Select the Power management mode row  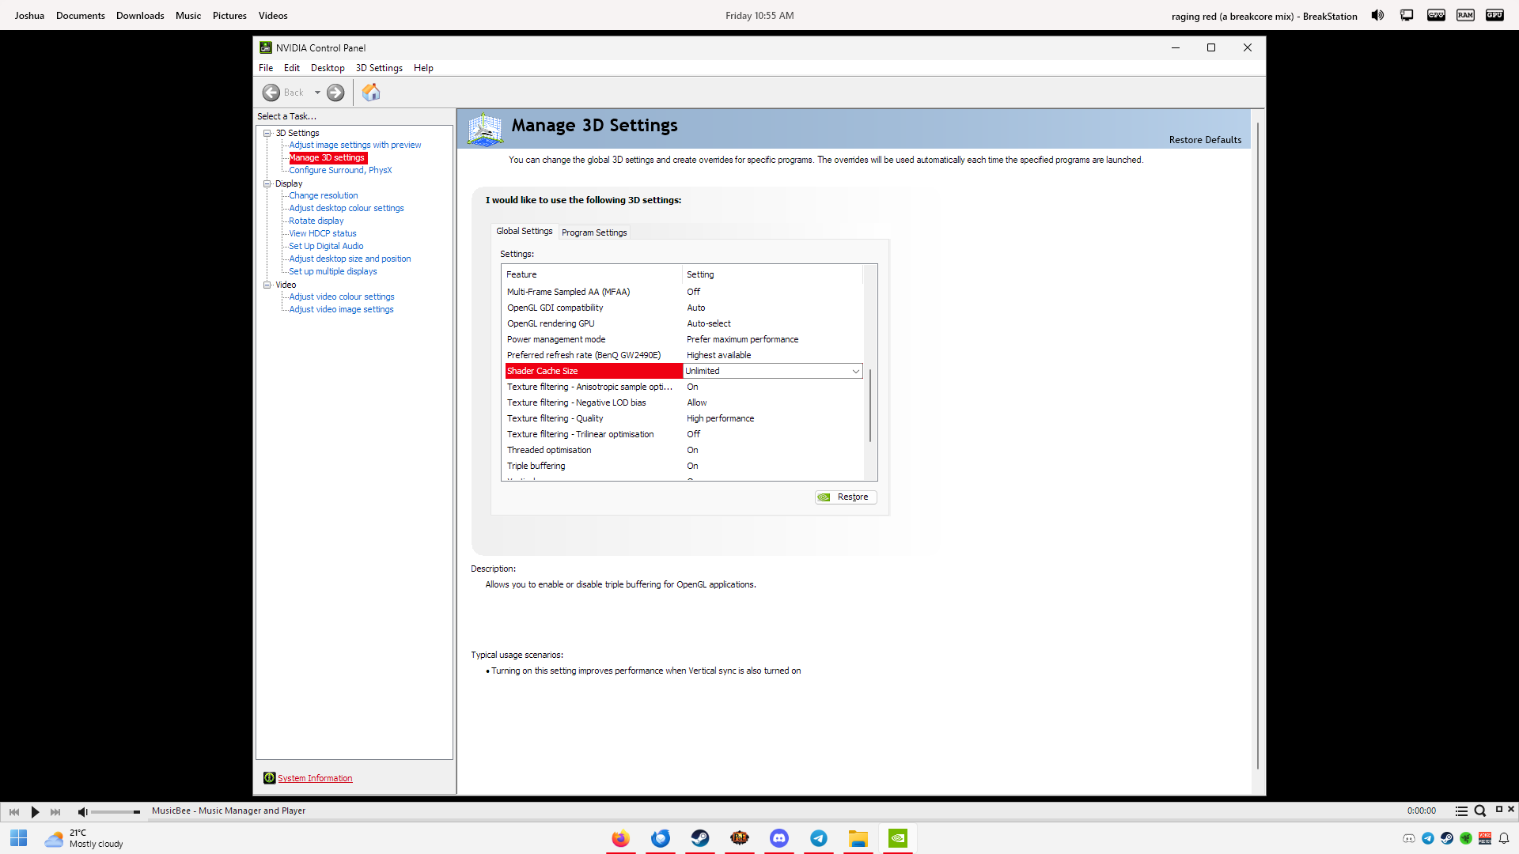[x=684, y=339]
